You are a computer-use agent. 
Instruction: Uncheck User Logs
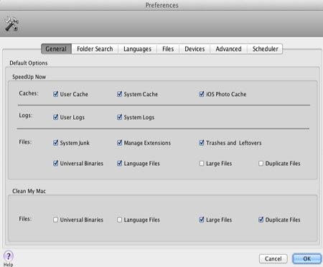pos(55,117)
